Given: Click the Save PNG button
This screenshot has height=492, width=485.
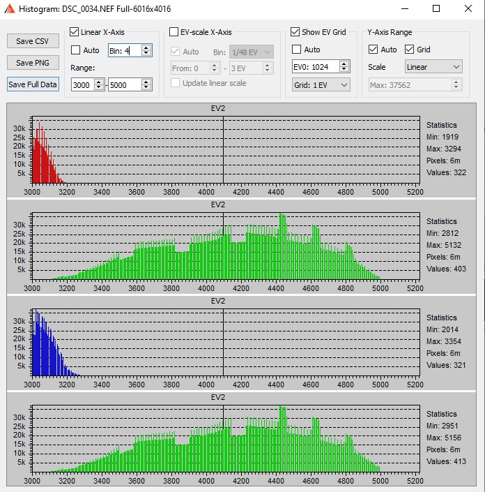Looking at the screenshot, I should [33, 63].
